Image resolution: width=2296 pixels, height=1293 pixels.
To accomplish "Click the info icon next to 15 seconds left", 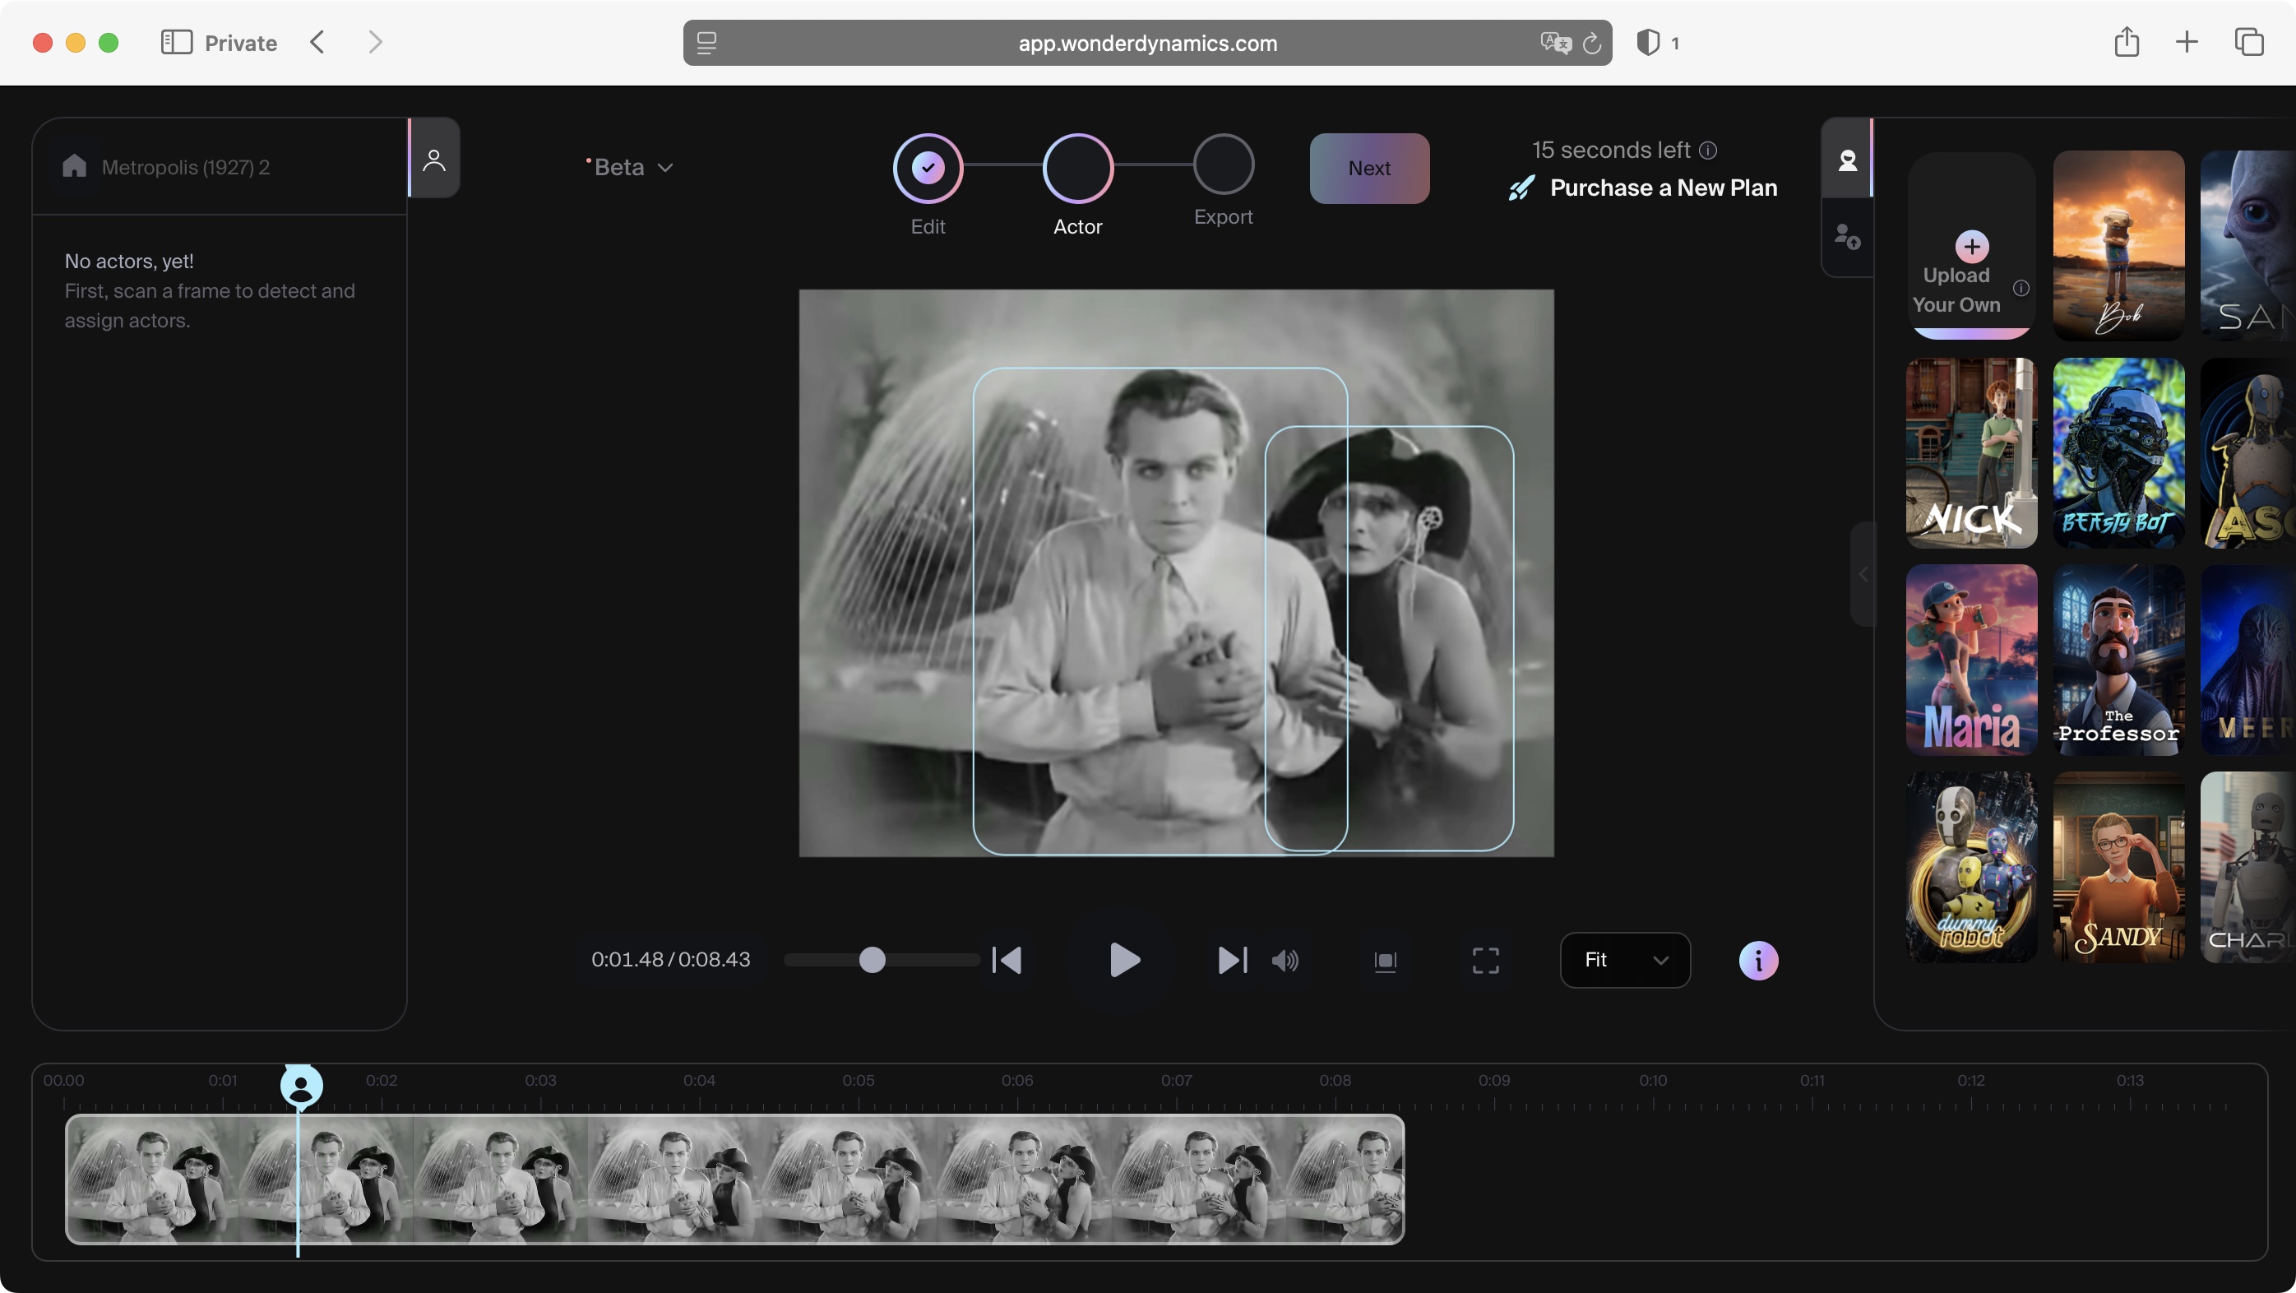I will pos(1709,150).
